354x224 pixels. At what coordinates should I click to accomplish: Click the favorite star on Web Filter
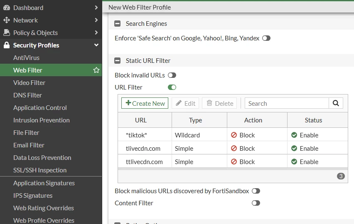coord(96,70)
